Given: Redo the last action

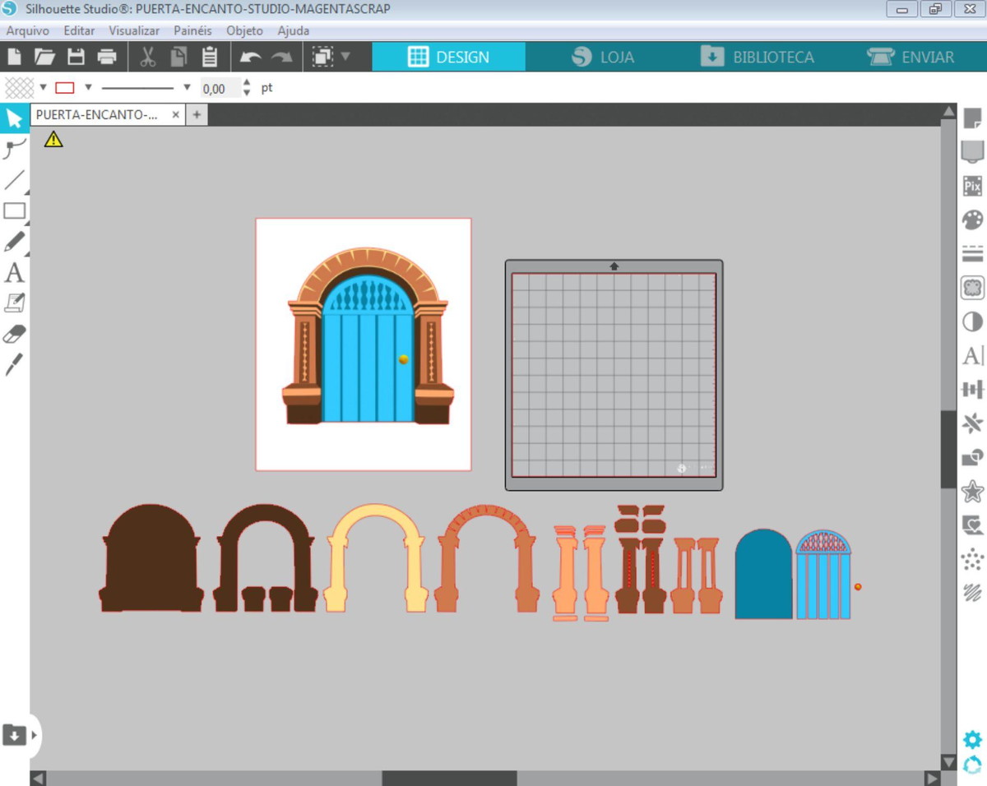Looking at the screenshot, I should coord(282,57).
